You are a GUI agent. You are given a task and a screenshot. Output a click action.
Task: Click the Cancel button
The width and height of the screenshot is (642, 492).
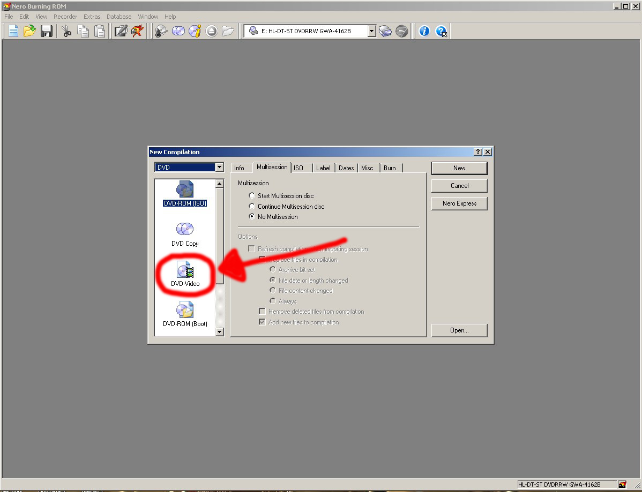[459, 186]
